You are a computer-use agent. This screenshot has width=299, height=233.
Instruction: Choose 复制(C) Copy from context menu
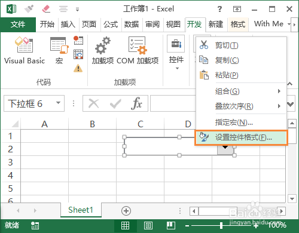(x=241, y=60)
